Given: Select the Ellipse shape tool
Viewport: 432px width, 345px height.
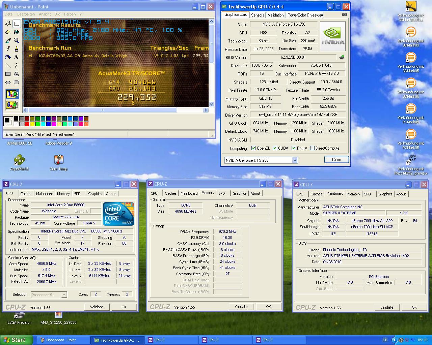Looking at the screenshot, I should pos(8,83).
